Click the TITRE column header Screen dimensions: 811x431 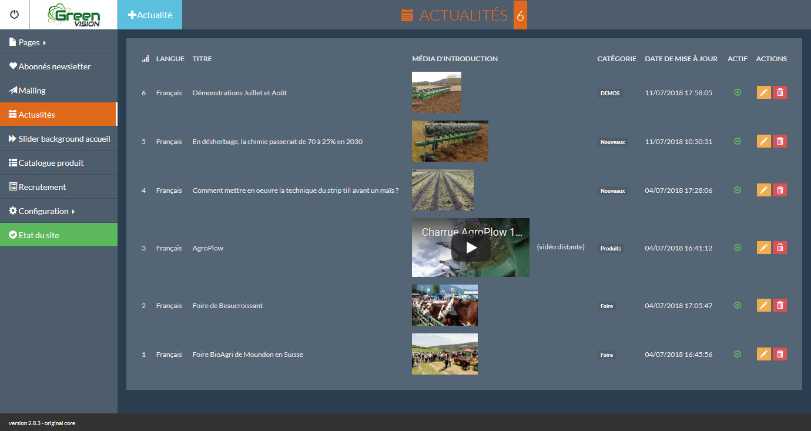tap(202, 59)
